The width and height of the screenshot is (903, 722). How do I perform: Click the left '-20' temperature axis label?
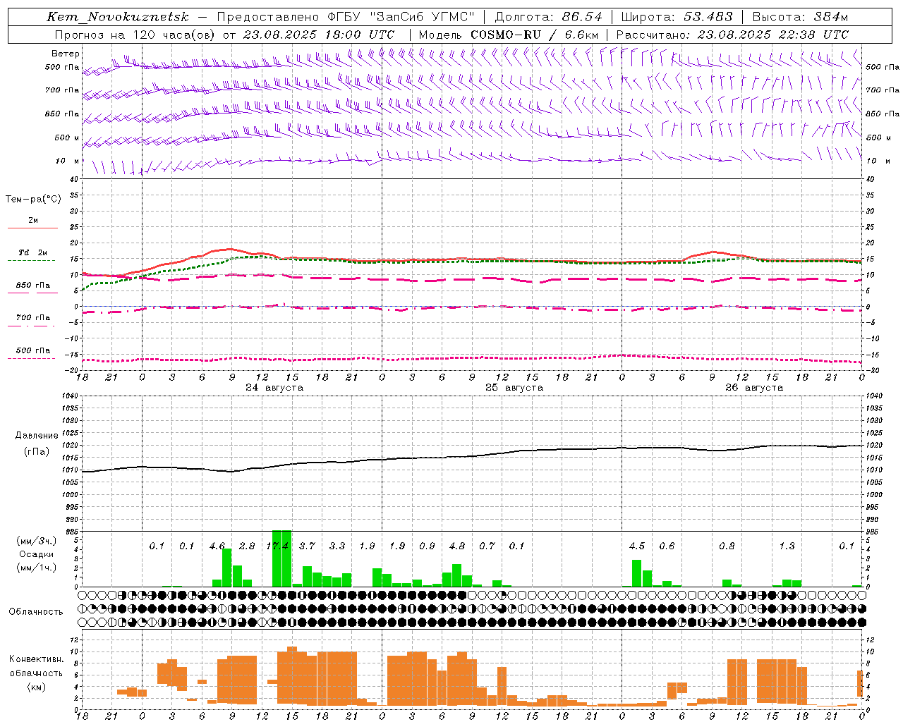(72, 370)
